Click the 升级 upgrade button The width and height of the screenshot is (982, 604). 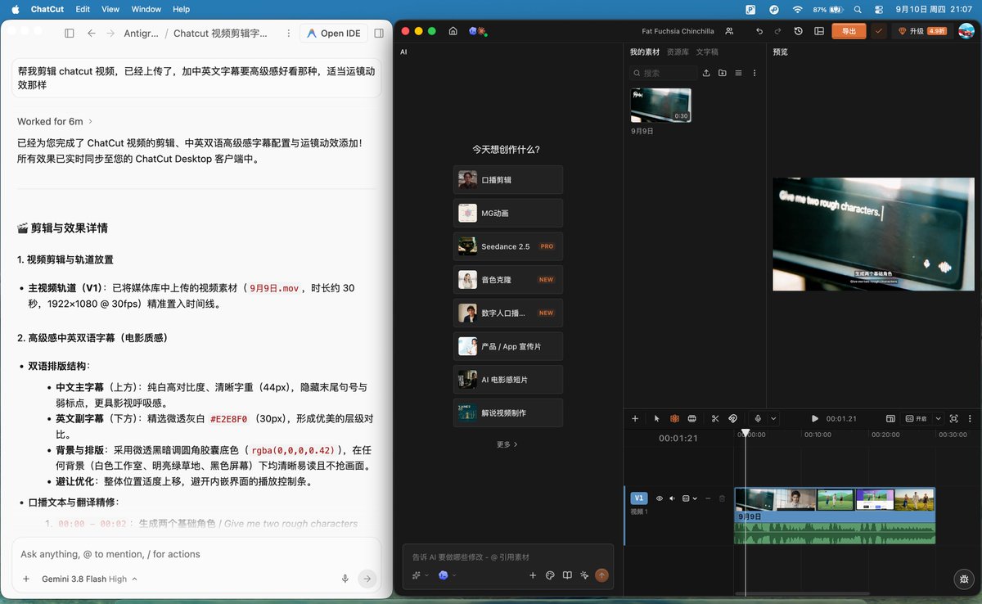coord(922,31)
